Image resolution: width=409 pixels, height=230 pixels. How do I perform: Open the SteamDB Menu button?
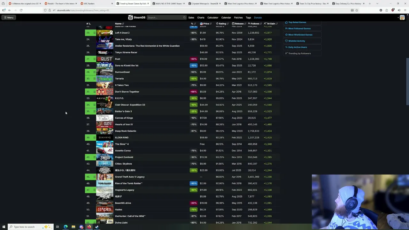(9, 18)
